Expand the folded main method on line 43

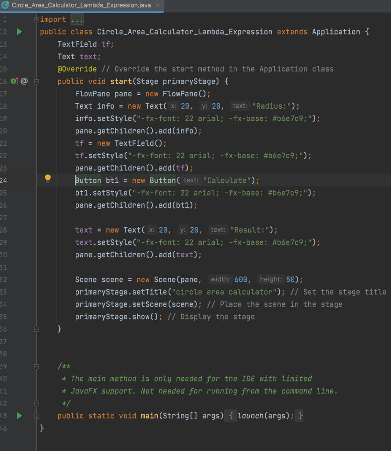pyautogui.click(x=37, y=416)
